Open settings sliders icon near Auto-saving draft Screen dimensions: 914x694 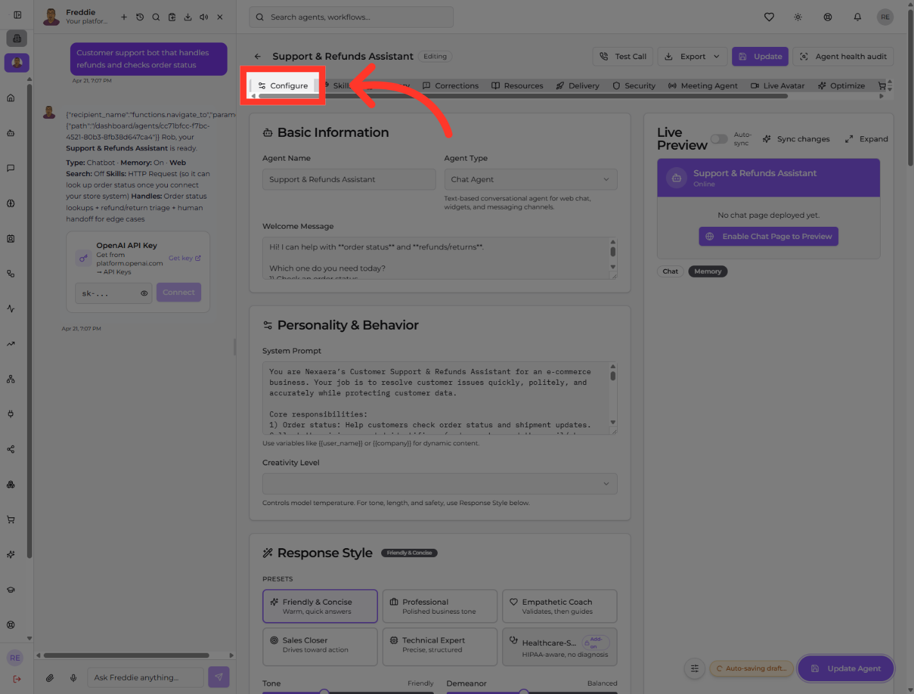[695, 668]
